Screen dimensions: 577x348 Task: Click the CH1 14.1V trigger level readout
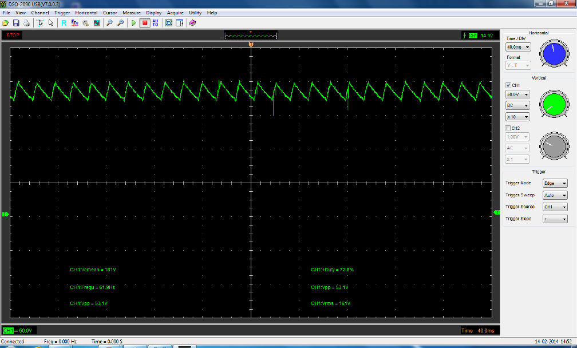tap(480, 35)
